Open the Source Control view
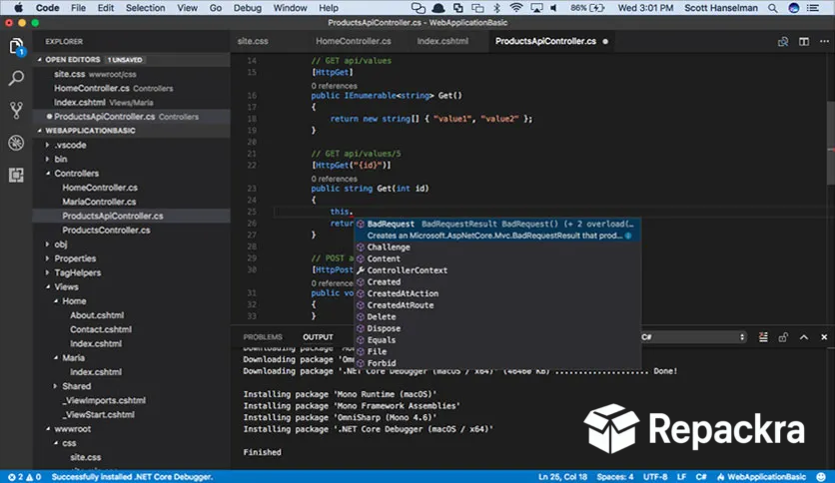 pyautogui.click(x=16, y=110)
